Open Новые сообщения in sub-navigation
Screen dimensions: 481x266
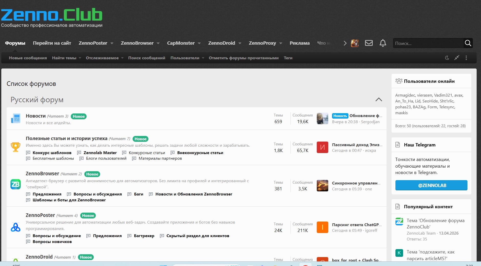pos(28,58)
